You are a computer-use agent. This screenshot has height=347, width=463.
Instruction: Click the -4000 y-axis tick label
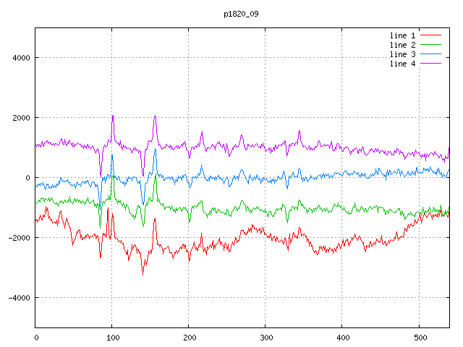18,298
